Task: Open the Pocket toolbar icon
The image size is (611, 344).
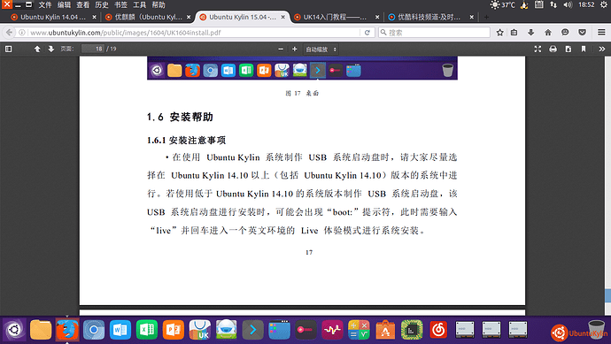Action: point(582,33)
